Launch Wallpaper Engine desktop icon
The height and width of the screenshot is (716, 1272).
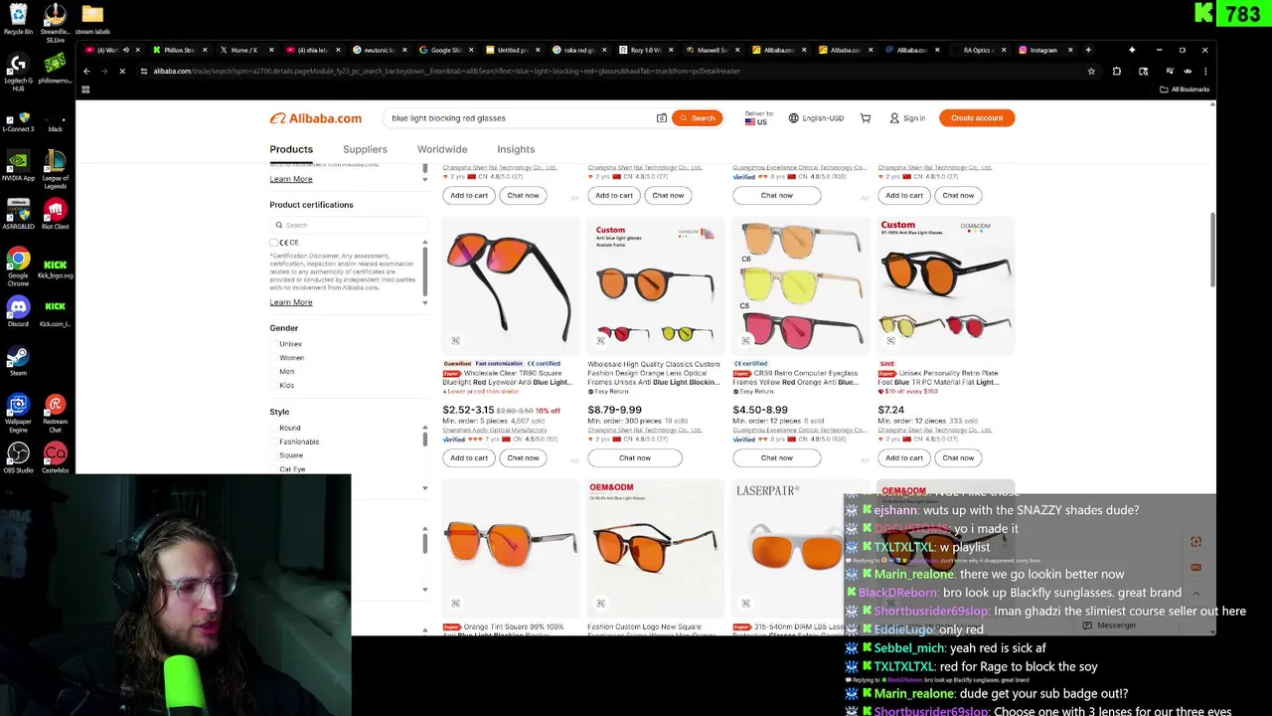pos(18,413)
